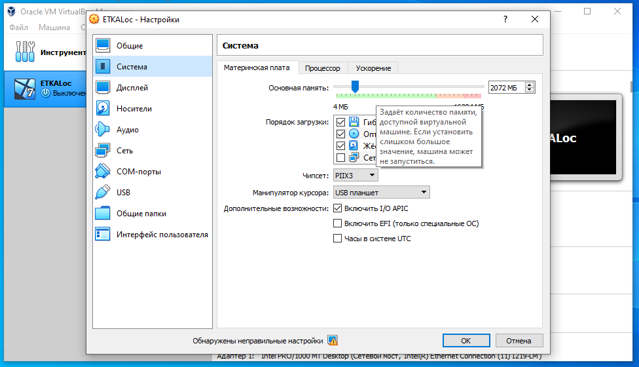Open the Носители disk icon
Image resolution: width=639 pixels, height=367 pixels.
click(103, 109)
